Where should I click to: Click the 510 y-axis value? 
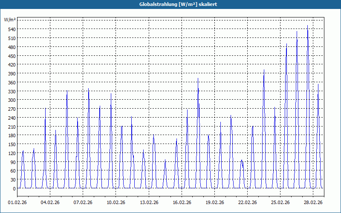pyautogui.click(x=12, y=38)
